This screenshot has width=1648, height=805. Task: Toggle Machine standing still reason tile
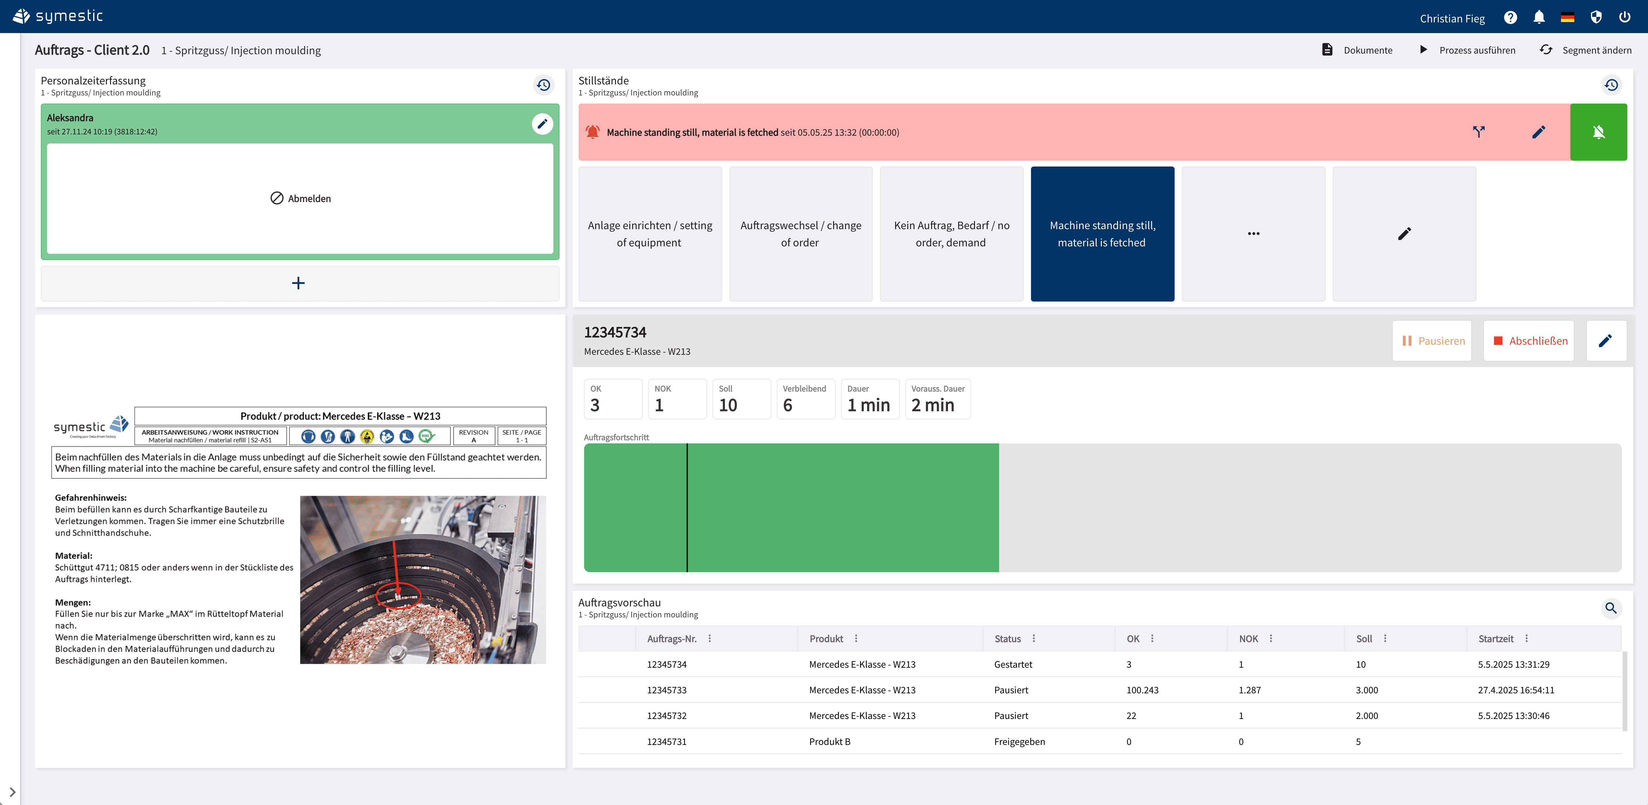(1102, 234)
